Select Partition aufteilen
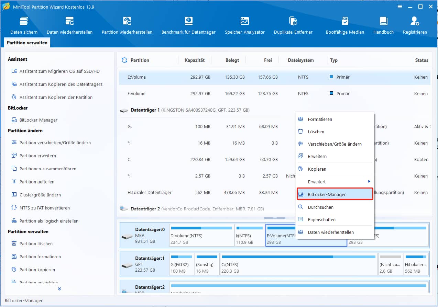 pyautogui.click(x=33, y=182)
